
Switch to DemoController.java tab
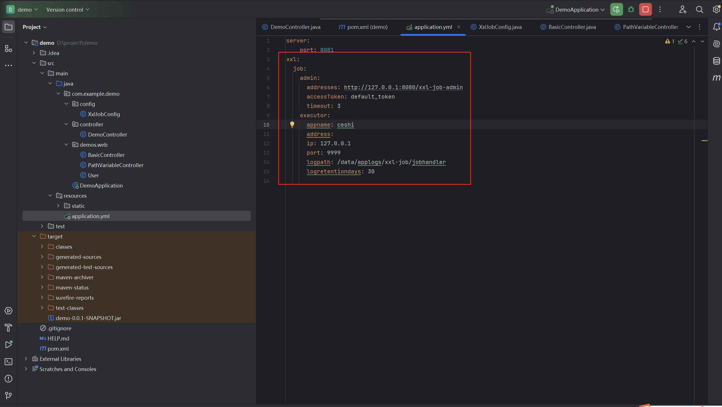pos(292,27)
